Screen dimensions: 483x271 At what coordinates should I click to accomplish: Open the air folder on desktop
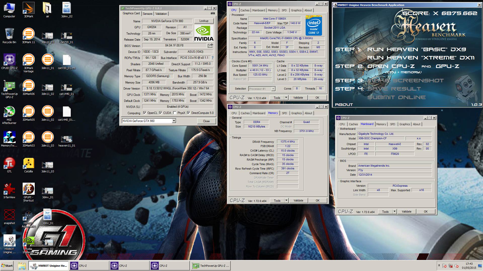[x=48, y=10]
